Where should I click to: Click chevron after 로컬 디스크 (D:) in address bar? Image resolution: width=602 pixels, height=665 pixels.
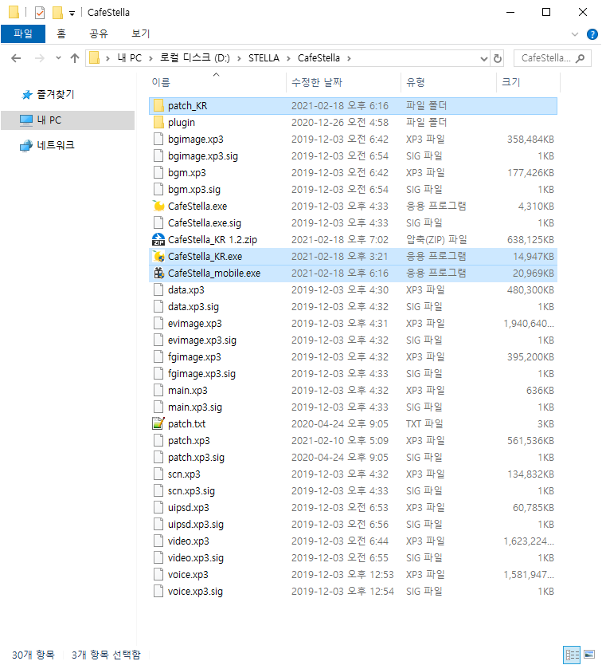(x=239, y=58)
